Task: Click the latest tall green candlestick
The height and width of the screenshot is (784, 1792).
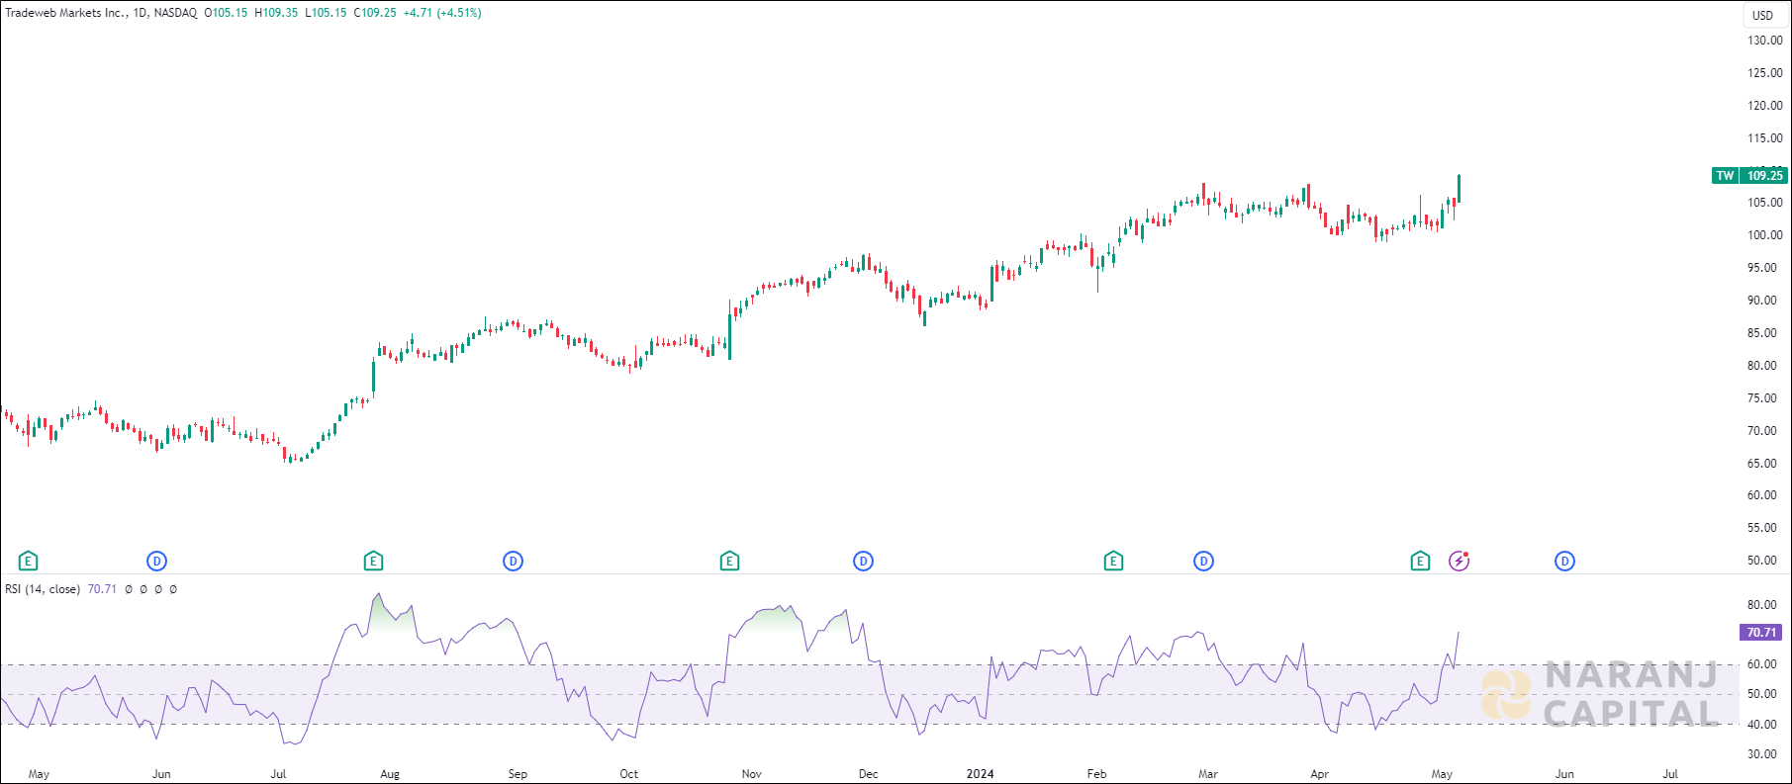Action: [1459, 188]
